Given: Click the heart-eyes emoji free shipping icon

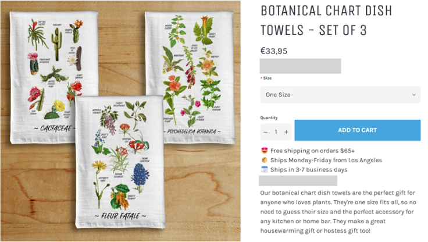Looking at the screenshot, I should tap(264, 151).
